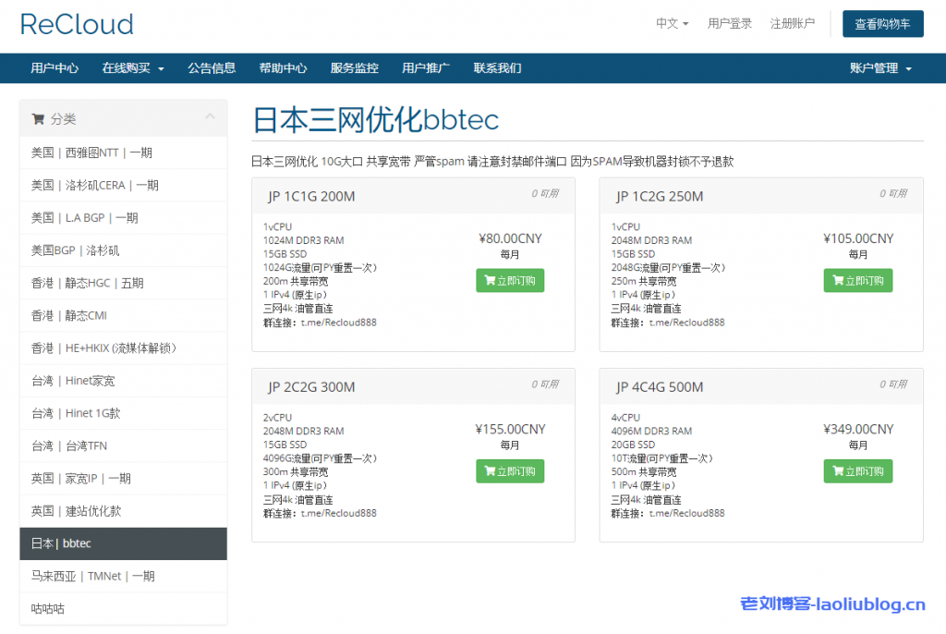Click the 立即订购 button for JP 4C4G 500M

(857, 470)
